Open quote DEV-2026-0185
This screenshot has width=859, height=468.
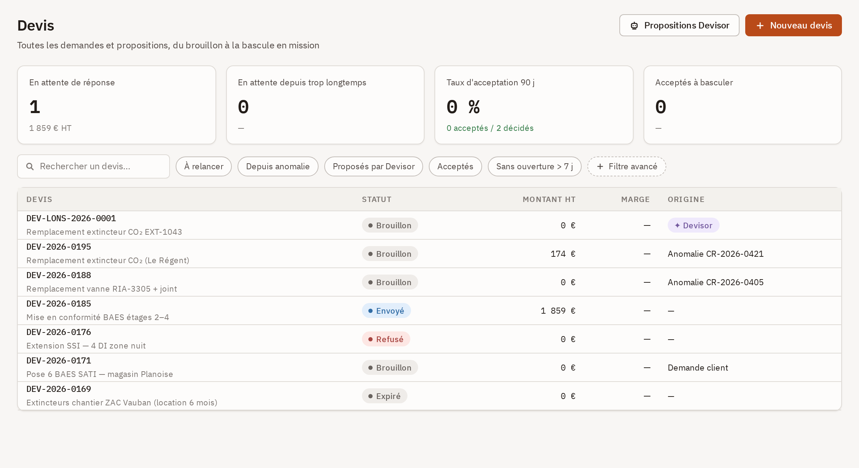tap(59, 304)
